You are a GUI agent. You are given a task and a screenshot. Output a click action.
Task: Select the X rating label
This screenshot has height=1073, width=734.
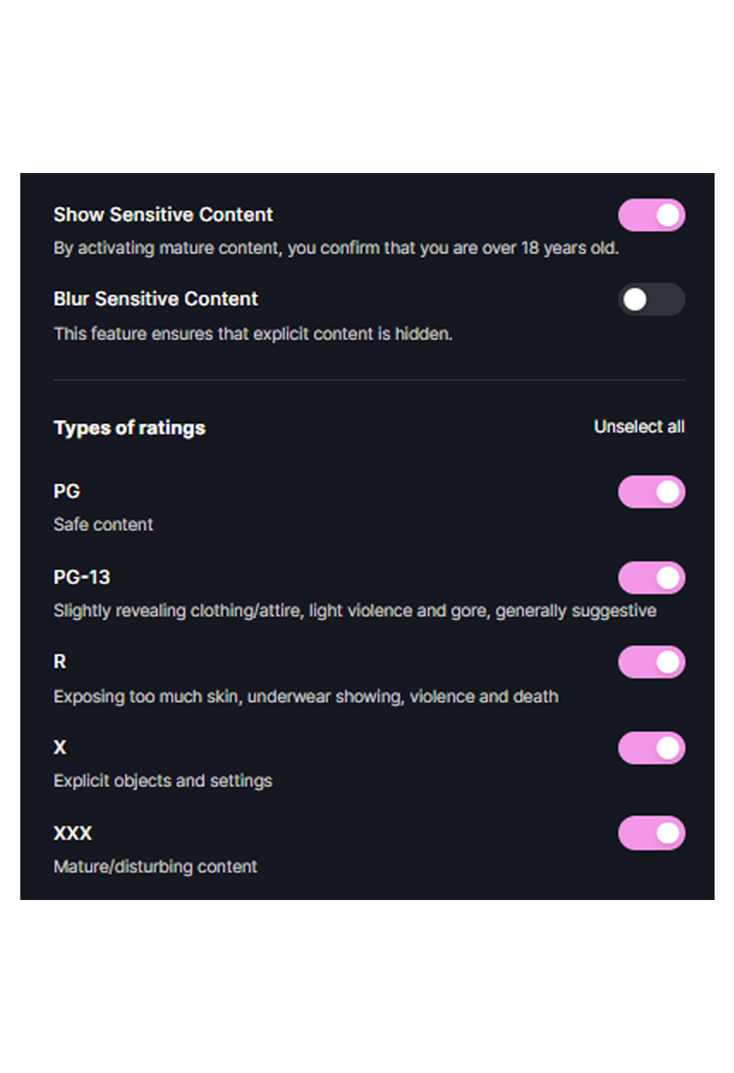click(58, 747)
